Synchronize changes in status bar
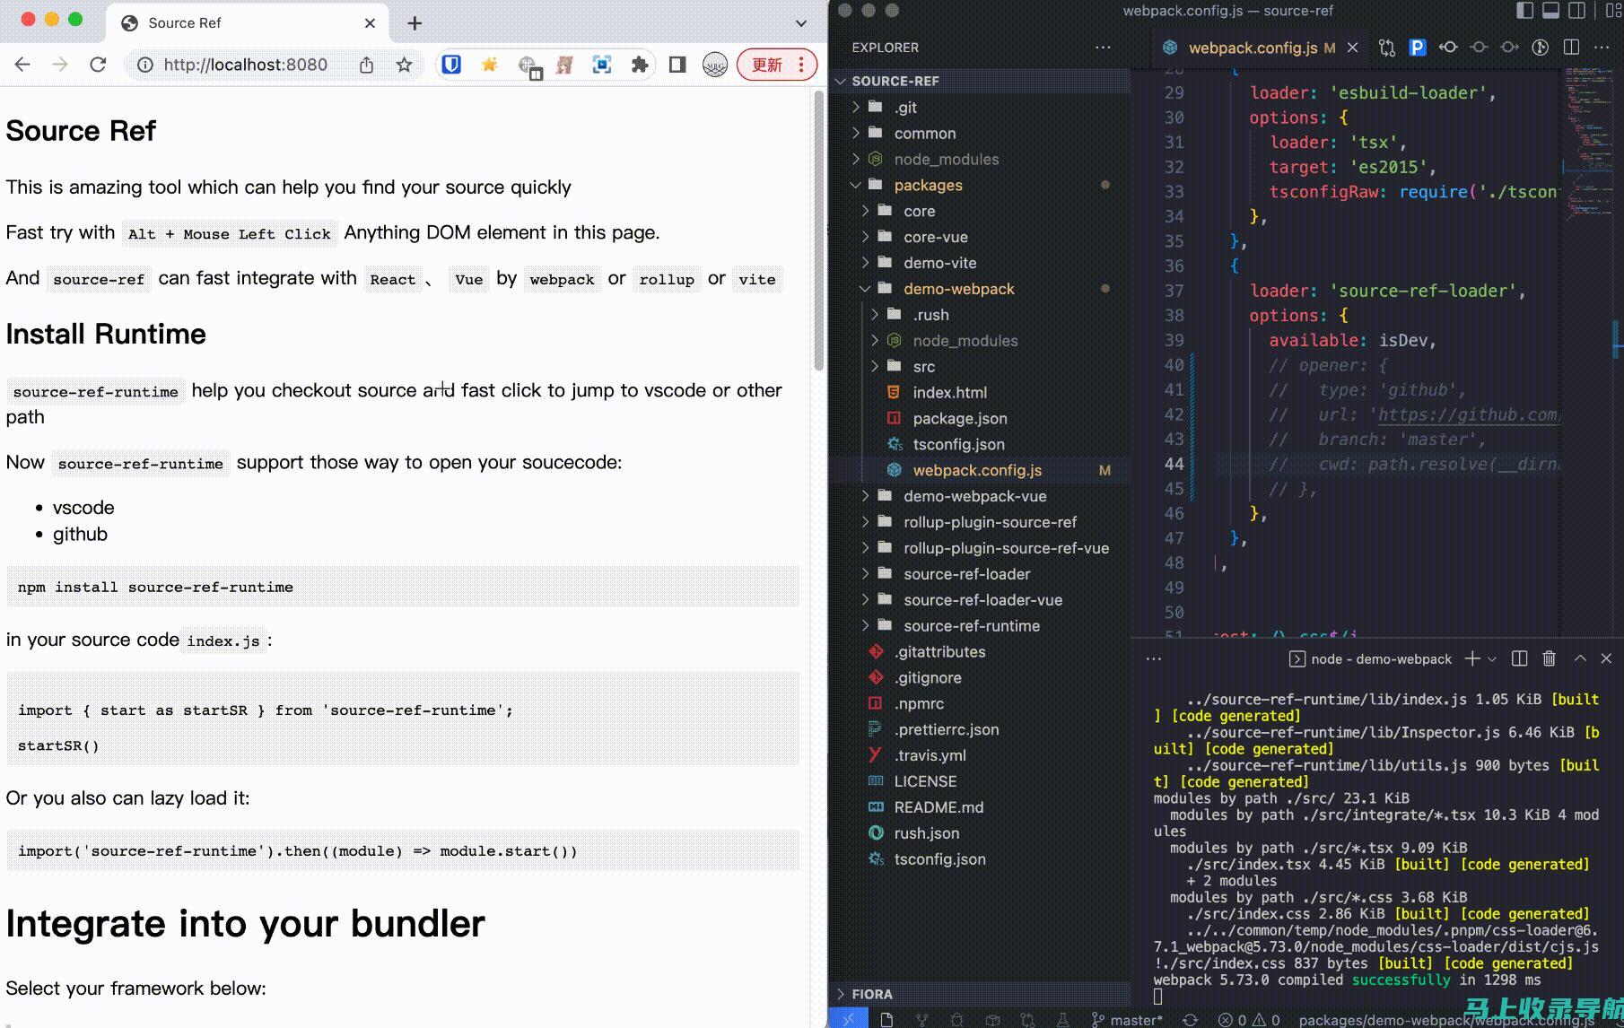The image size is (1624, 1028). tap(1190, 1020)
